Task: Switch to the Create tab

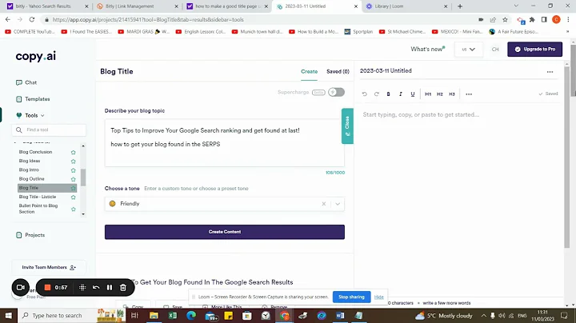Action: click(x=310, y=72)
